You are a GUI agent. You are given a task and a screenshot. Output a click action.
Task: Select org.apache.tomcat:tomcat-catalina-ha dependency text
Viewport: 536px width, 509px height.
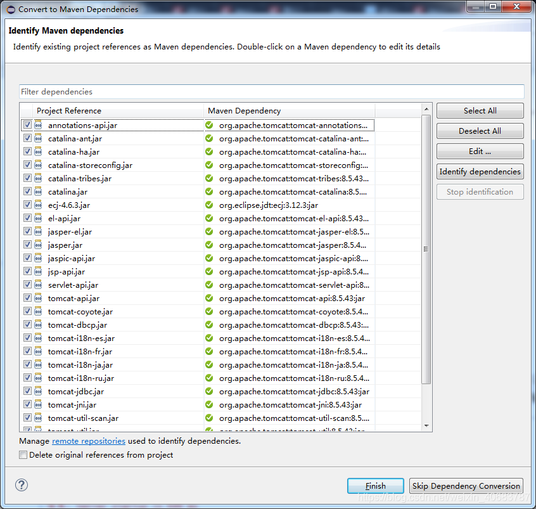293,152
